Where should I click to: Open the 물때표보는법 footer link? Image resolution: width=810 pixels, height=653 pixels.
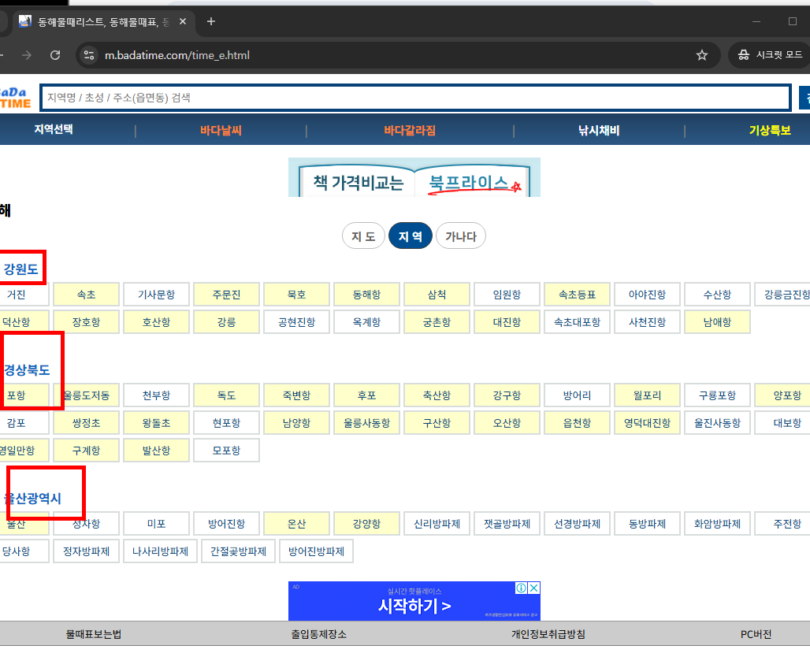click(94, 634)
